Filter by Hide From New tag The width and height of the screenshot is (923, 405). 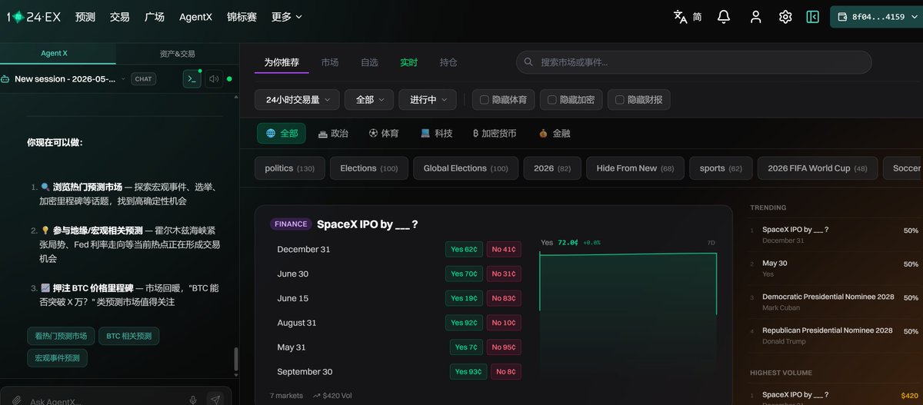pyautogui.click(x=635, y=168)
